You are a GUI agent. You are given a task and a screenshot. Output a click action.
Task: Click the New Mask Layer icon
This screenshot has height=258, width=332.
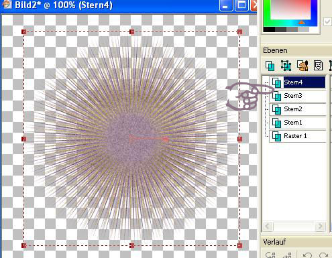[318, 66]
